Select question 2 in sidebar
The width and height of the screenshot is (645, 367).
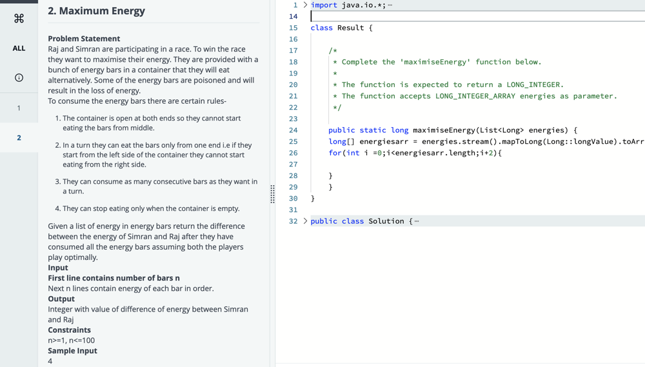point(19,137)
